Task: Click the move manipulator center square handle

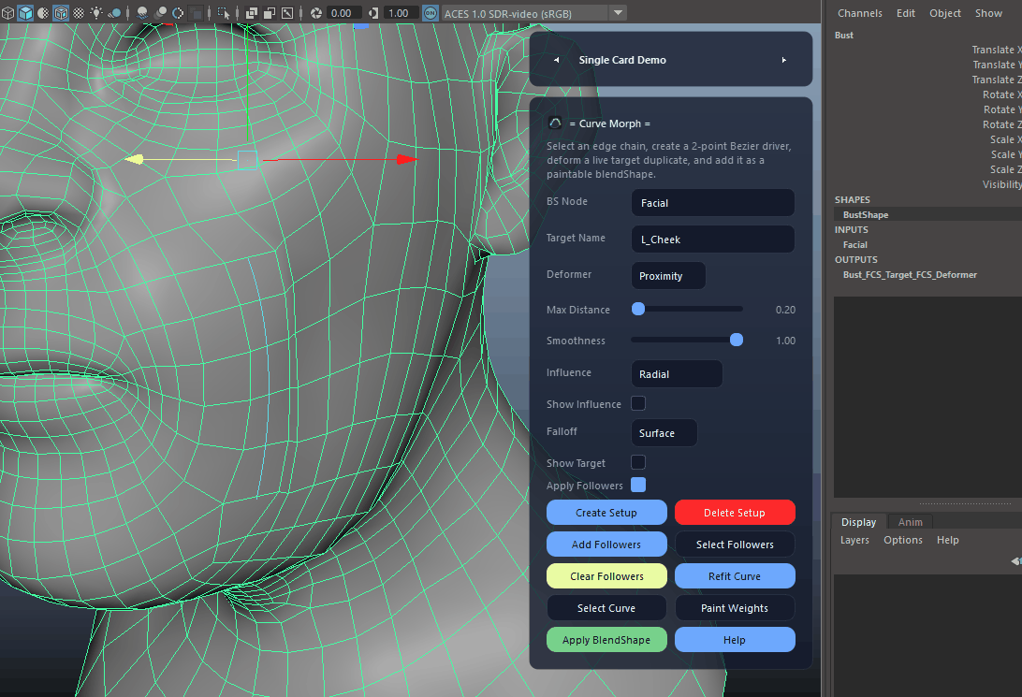Action: (x=247, y=160)
